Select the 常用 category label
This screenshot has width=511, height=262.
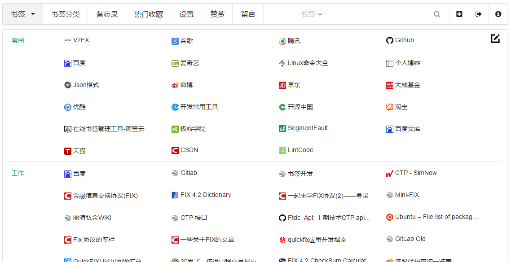(x=18, y=40)
